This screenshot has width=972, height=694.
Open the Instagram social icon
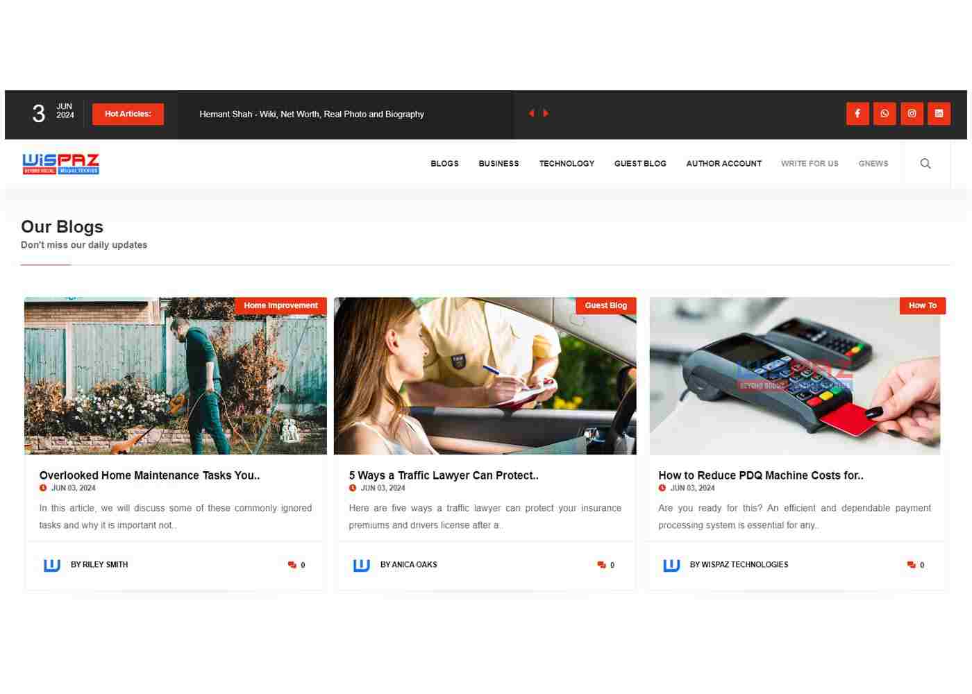click(912, 113)
